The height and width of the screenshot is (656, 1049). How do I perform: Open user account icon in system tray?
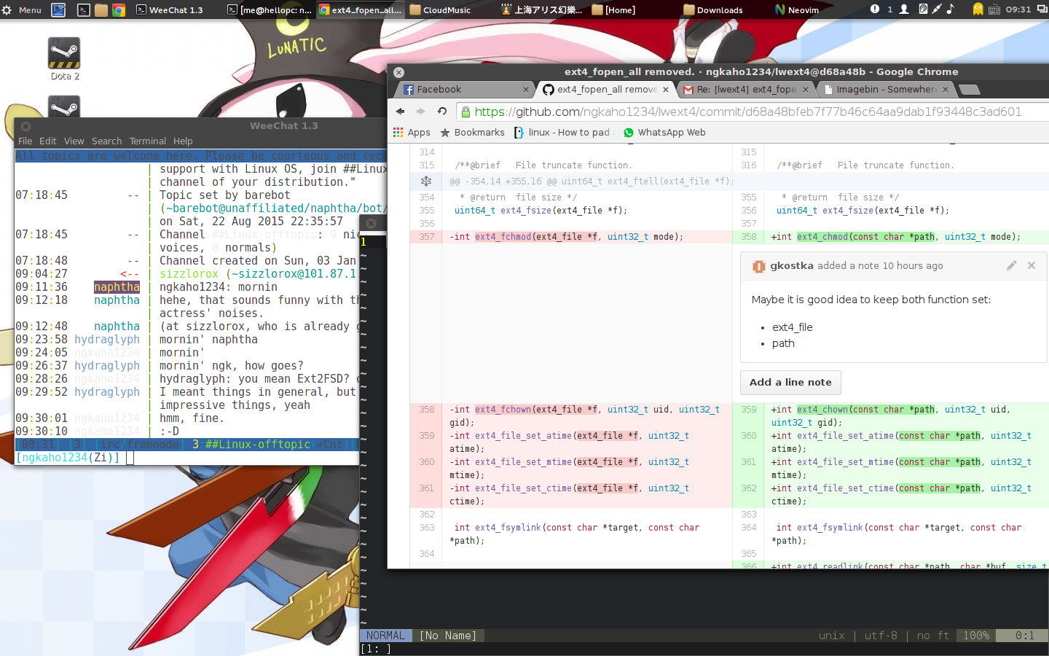[x=904, y=9]
